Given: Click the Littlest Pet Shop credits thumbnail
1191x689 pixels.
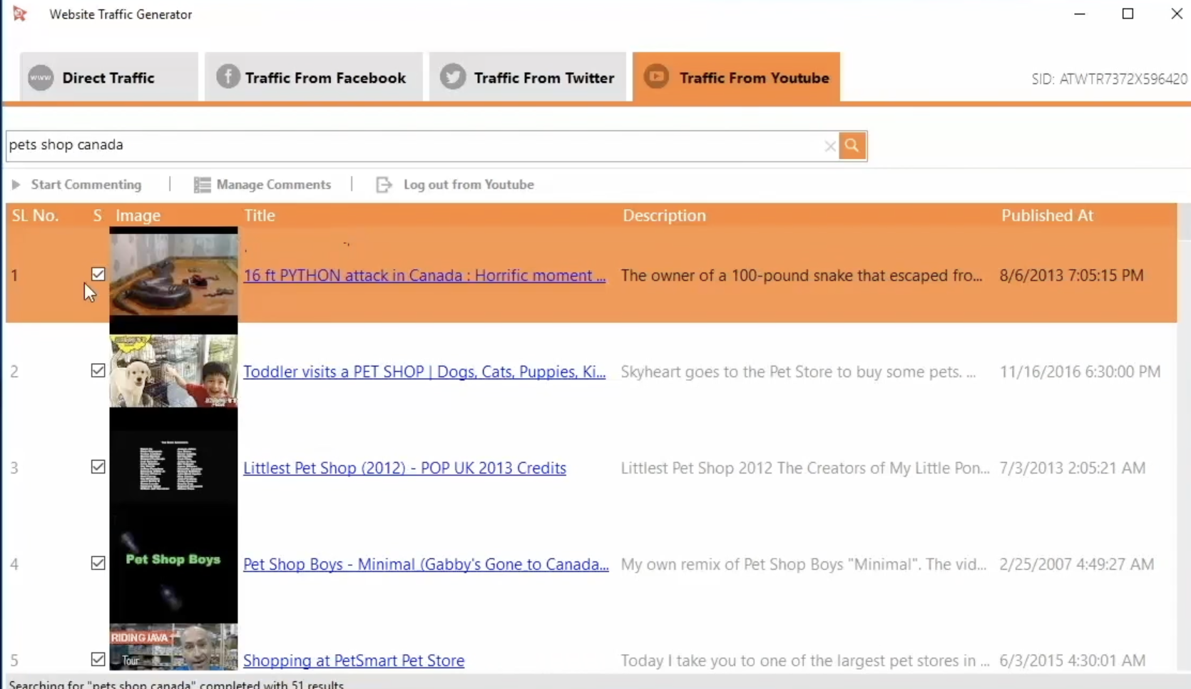Looking at the screenshot, I should (173, 467).
